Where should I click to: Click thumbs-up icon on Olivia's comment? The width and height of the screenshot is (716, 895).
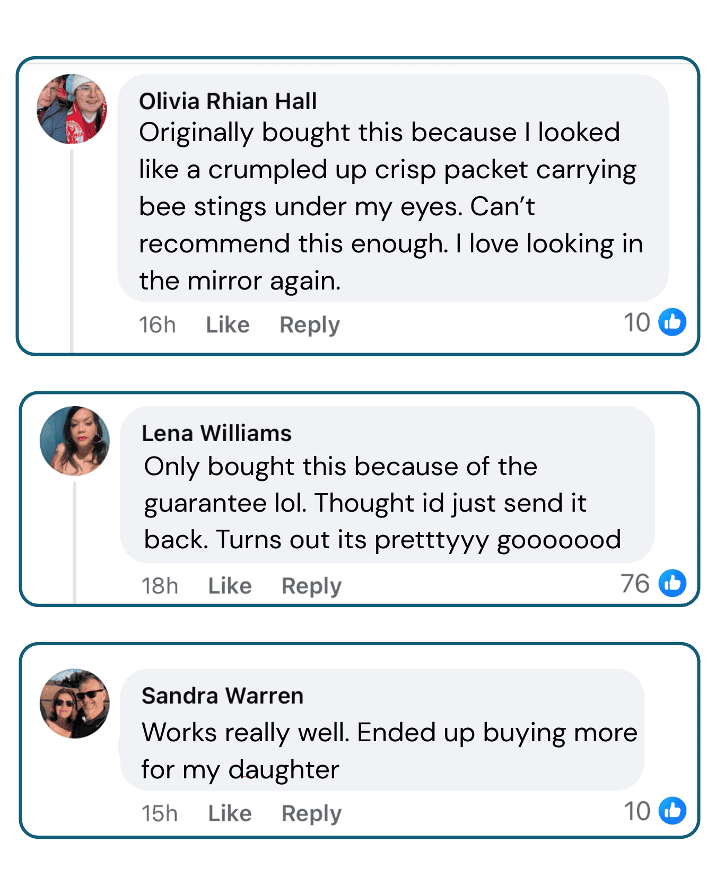(x=672, y=322)
